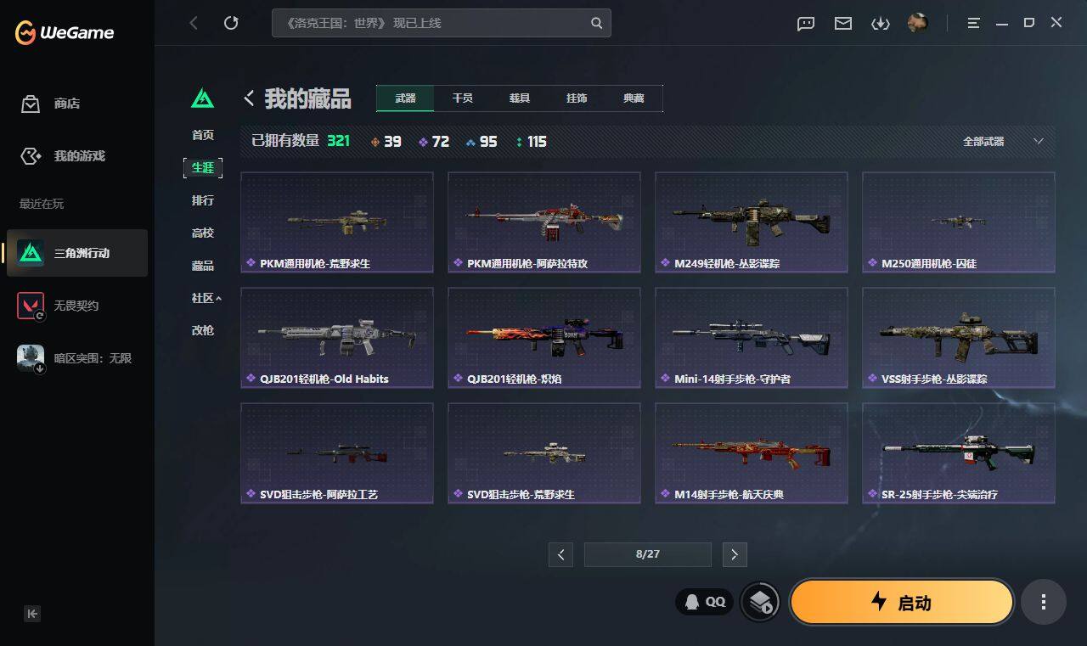The height and width of the screenshot is (646, 1087).
Task: Go to next page of collection
Action: 735,555
